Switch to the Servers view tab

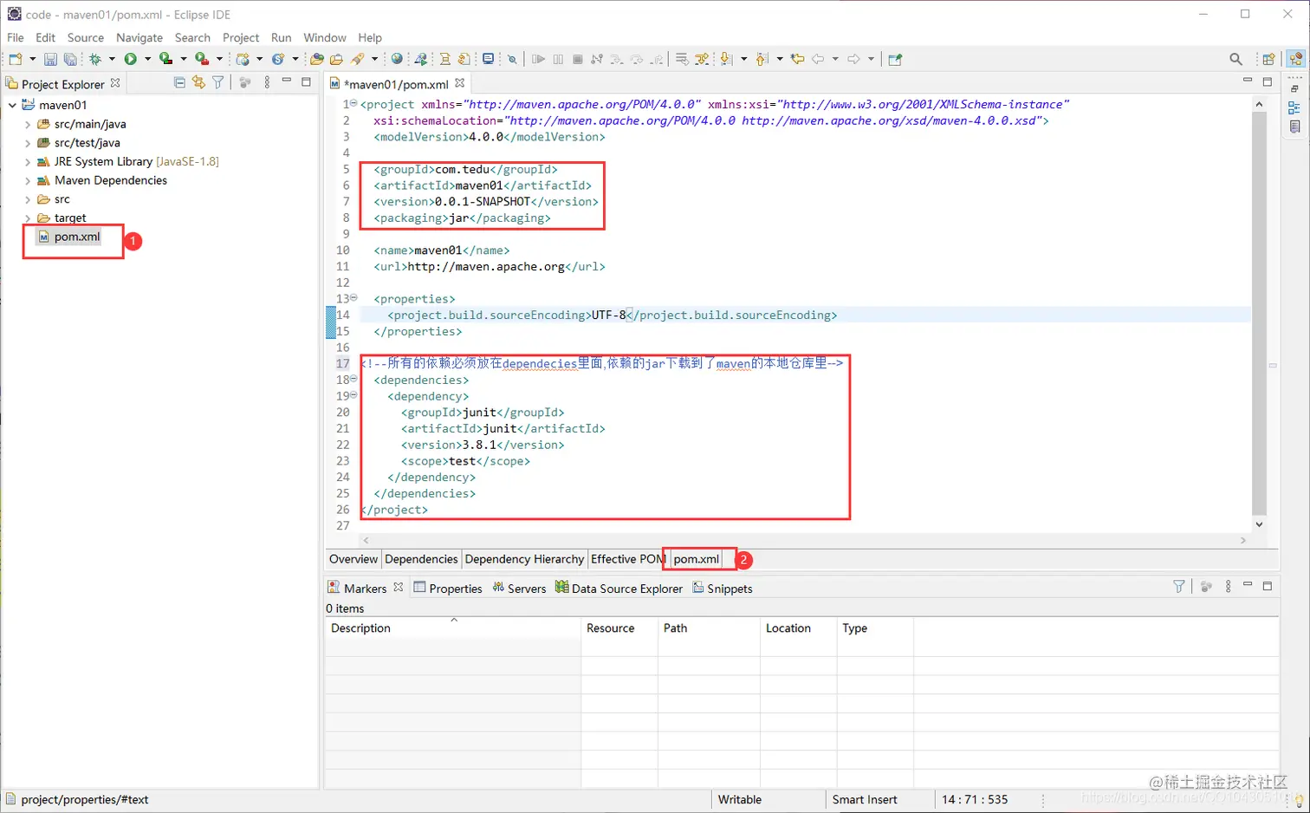pos(519,588)
